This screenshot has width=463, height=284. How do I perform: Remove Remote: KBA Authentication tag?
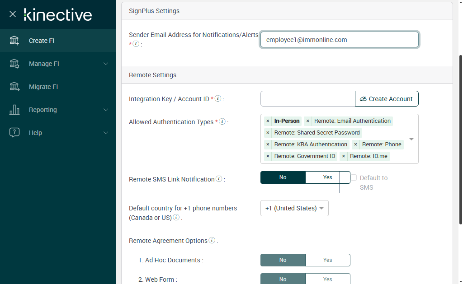(x=268, y=144)
